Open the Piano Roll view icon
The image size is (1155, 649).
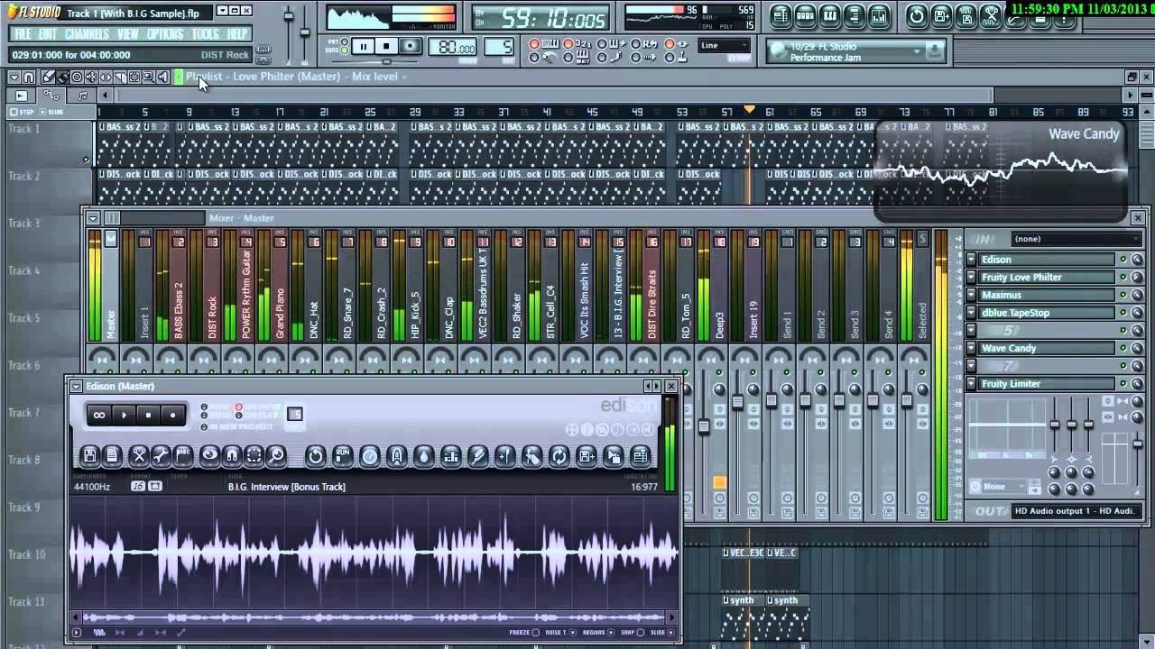pyautogui.click(x=830, y=16)
